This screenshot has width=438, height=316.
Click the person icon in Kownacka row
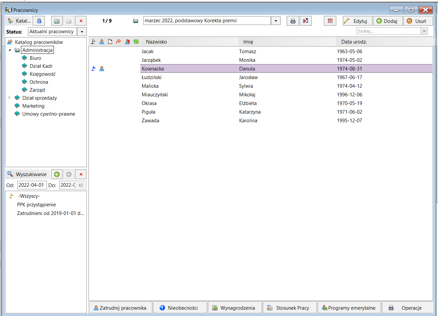coord(102,68)
